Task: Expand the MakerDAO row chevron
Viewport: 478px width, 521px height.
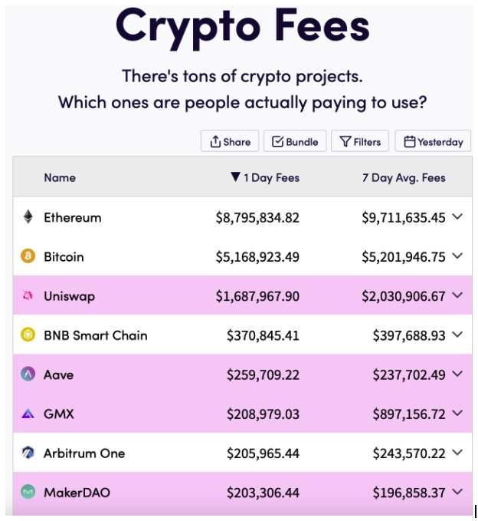Action: pos(457,492)
